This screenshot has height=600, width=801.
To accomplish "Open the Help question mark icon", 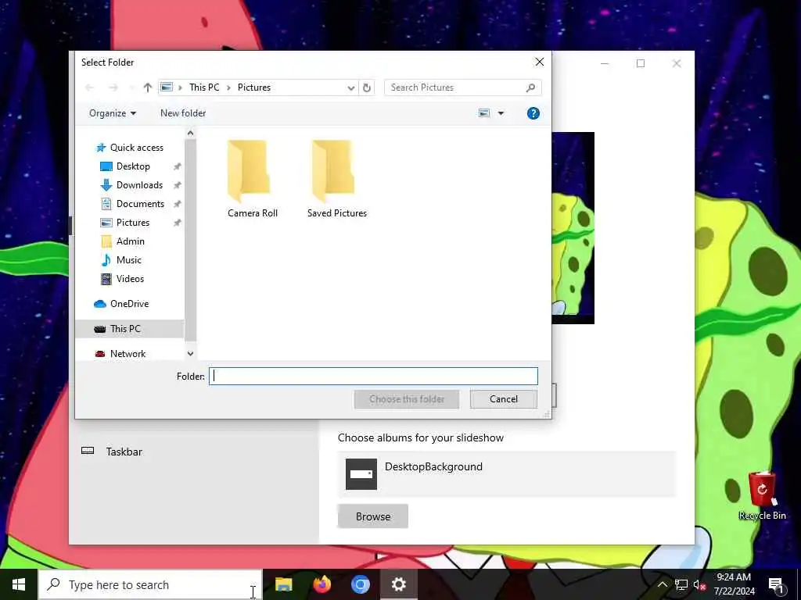I will (x=533, y=113).
